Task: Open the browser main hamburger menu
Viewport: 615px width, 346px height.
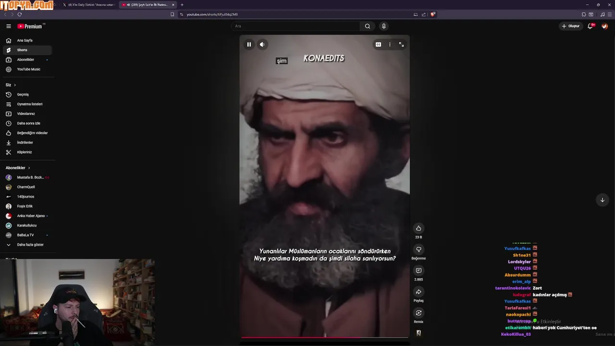Action: [610, 14]
